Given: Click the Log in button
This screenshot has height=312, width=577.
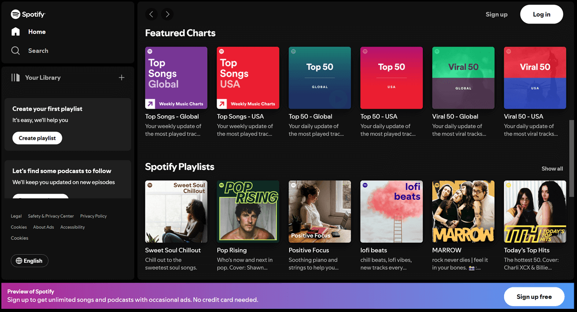Looking at the screenshot, I should 542,14.
